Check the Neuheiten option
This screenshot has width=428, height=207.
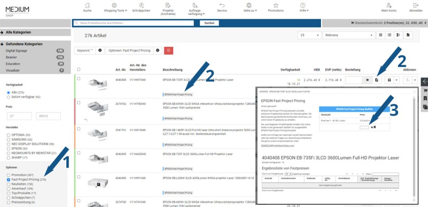pyautogui.click(x=9, y=184)
